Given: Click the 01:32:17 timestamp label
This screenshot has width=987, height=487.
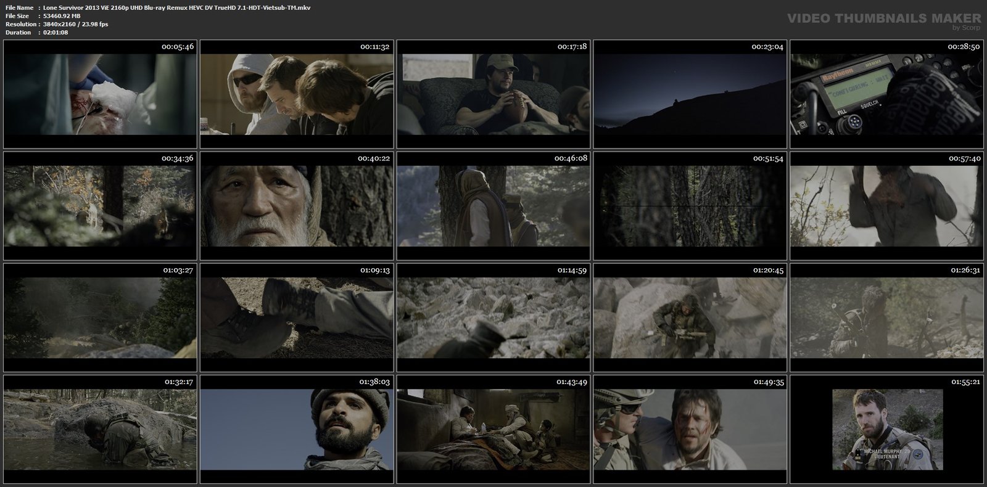Looking at the screenshot, I should click(178, 382).
